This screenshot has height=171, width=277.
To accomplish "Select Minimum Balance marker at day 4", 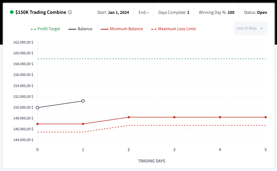I will [220, 117].
